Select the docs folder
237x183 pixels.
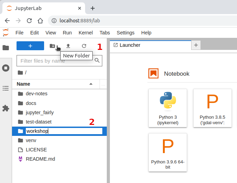pyautogui.click(x=59, y=103)
